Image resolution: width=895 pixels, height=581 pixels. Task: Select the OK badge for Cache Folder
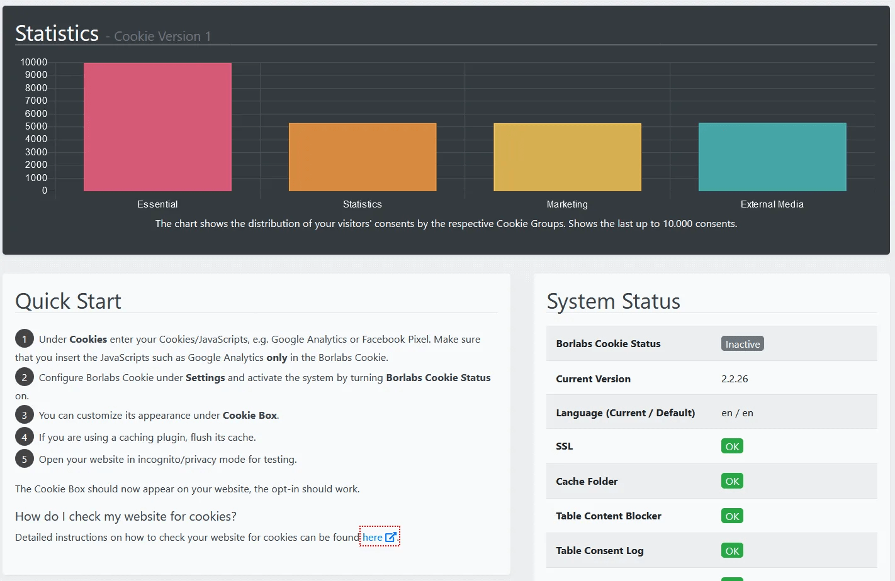click(732, 481)
